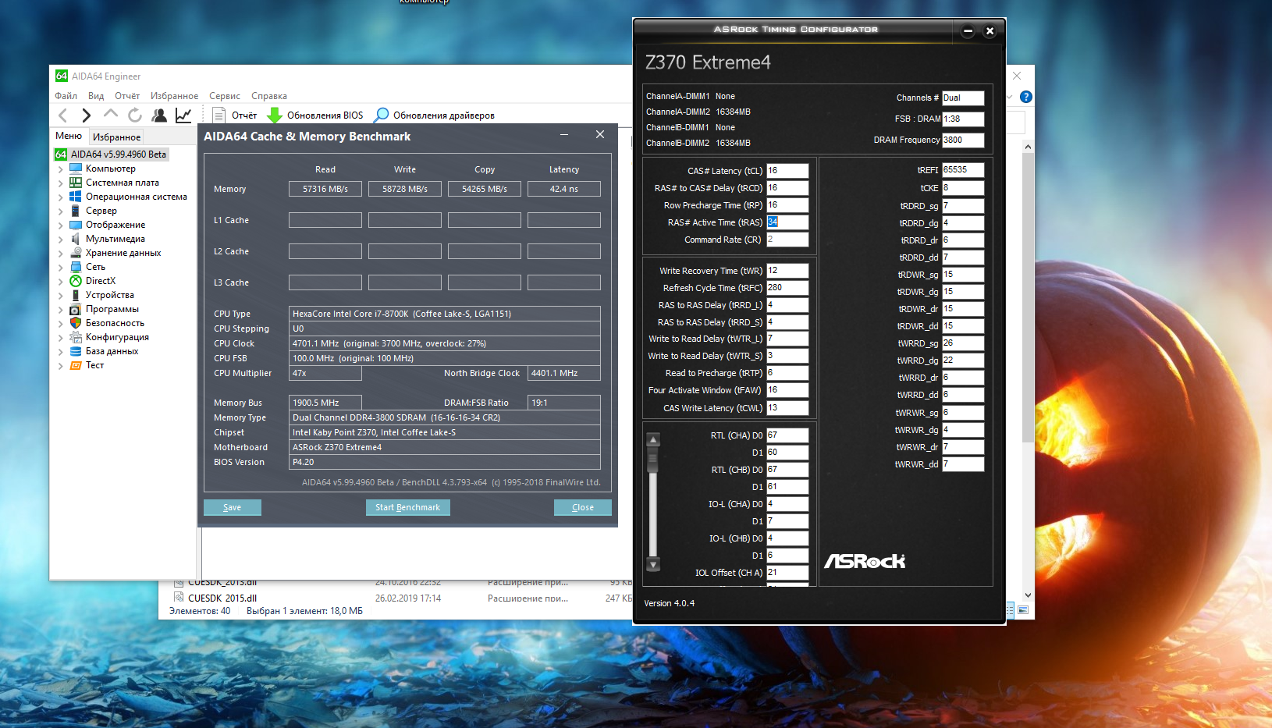Click the Refresh Cycle Time (tRFC) field
The height and width of the screenshot is (728, 1272).
click(787, 288)
